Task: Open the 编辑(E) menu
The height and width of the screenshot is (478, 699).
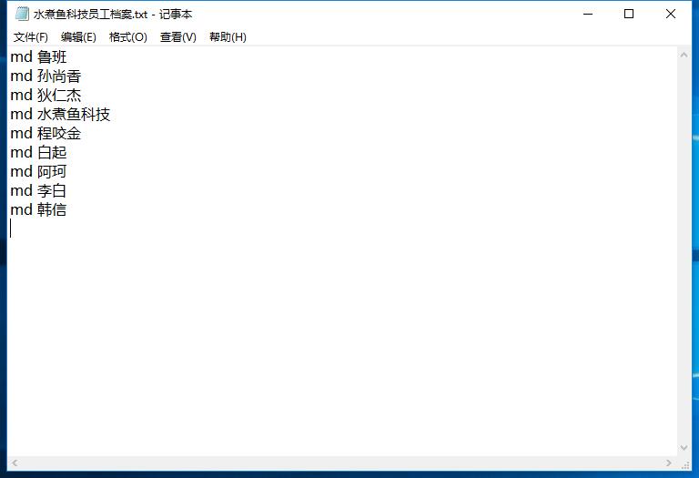Action: point(78,37)
